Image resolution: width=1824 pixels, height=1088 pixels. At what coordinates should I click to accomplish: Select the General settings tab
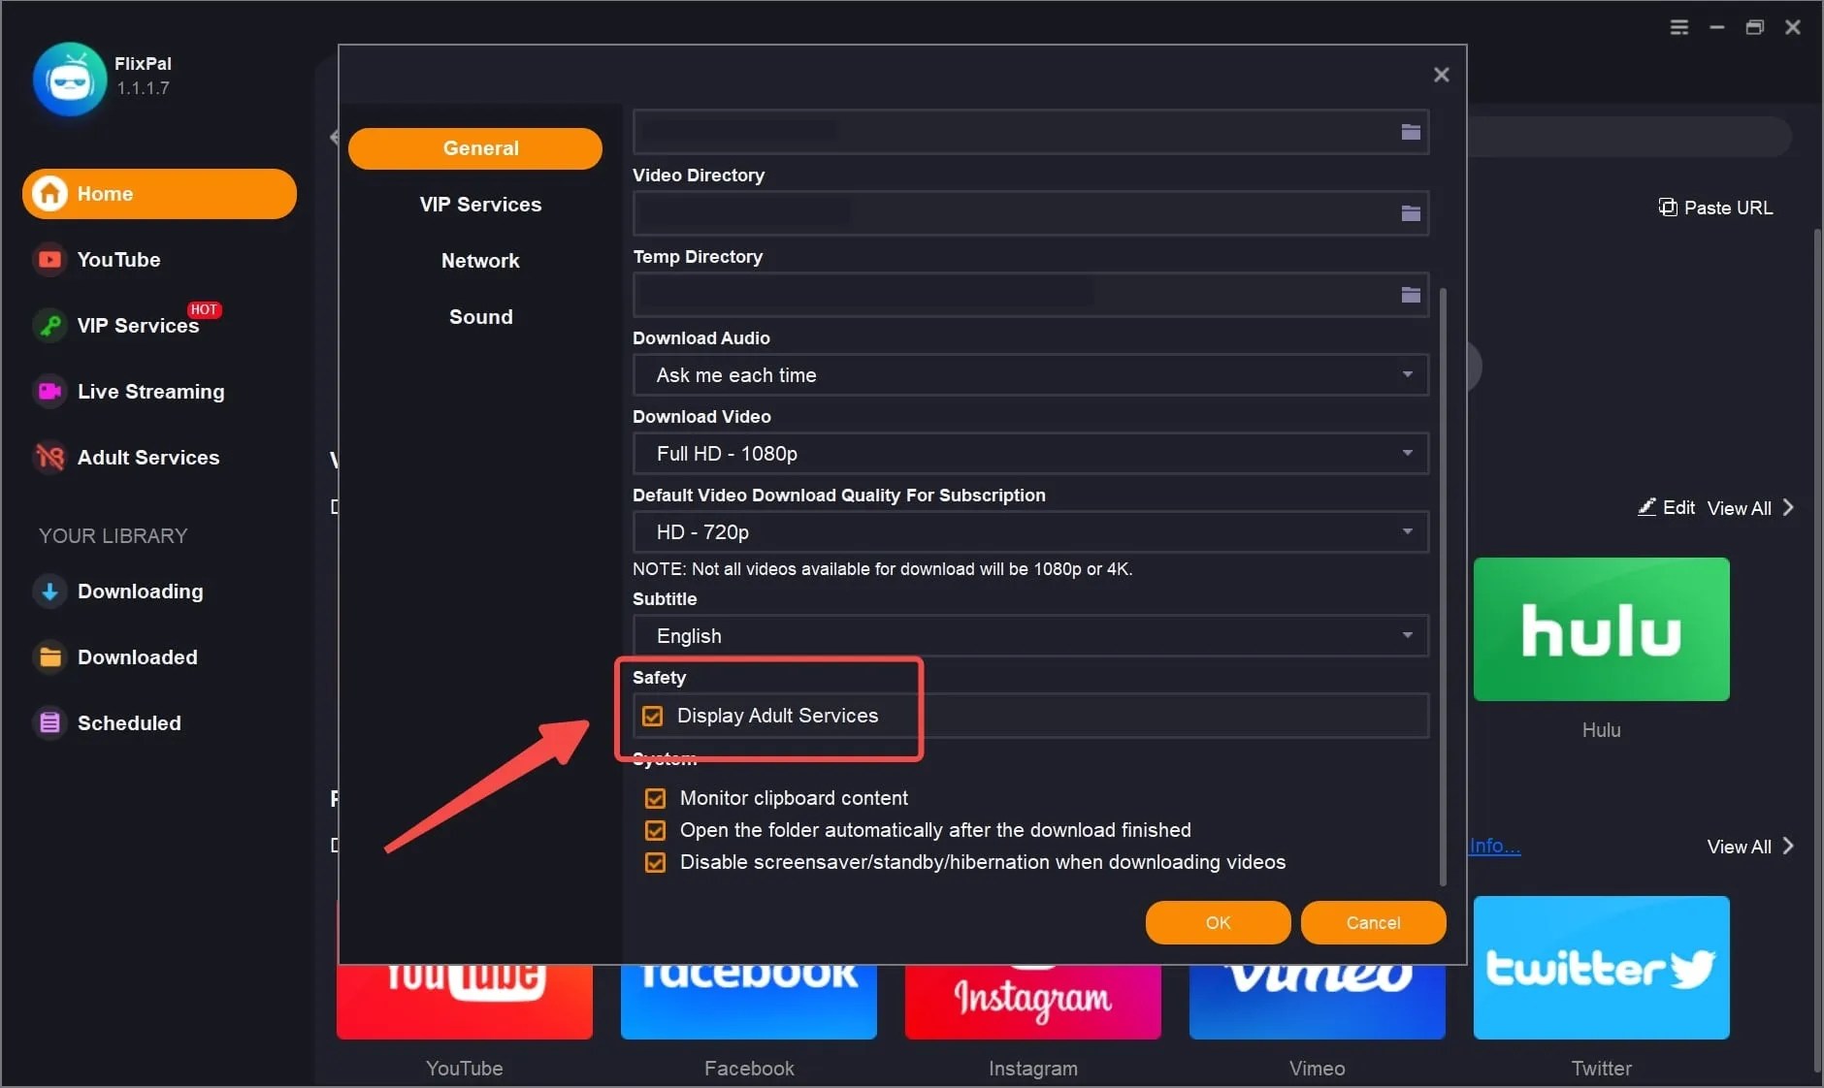pos(475,148)
